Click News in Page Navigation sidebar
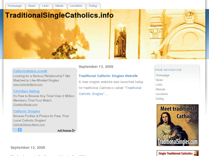Image resolution: width=209 pixels, height=156 pixels. 159,80
